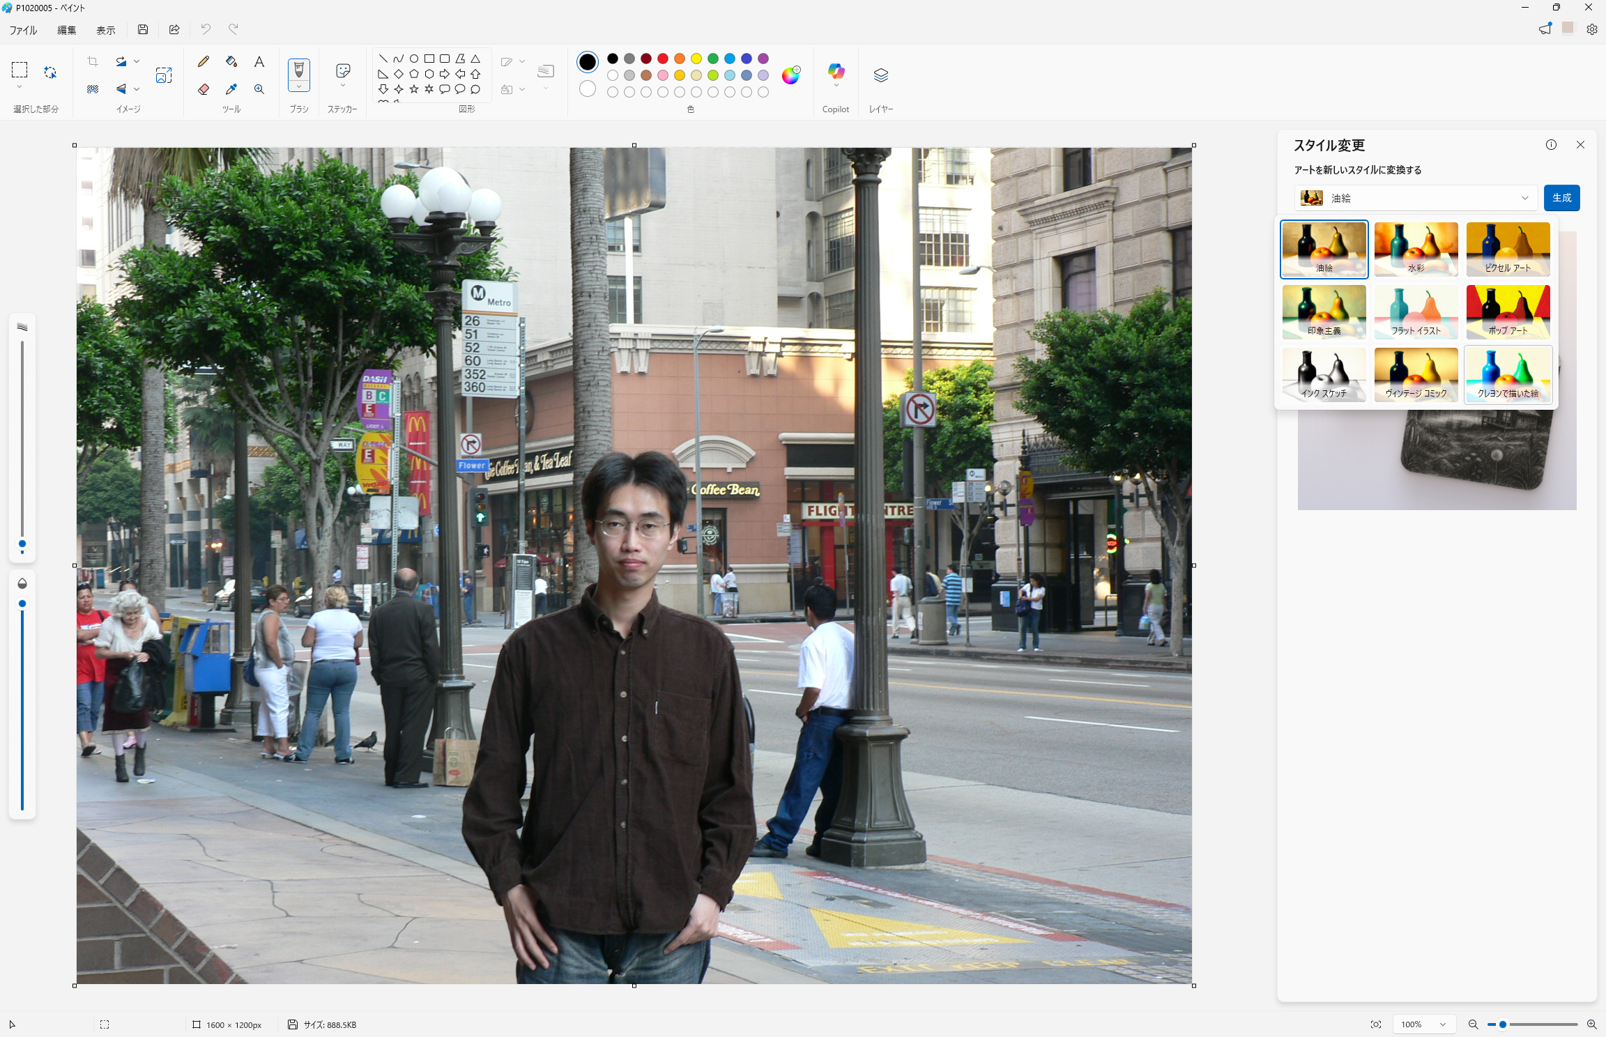Click the 生成 generate button
The height and width of the screenshot is (1037, 1606).
(x=1561, y=198)
